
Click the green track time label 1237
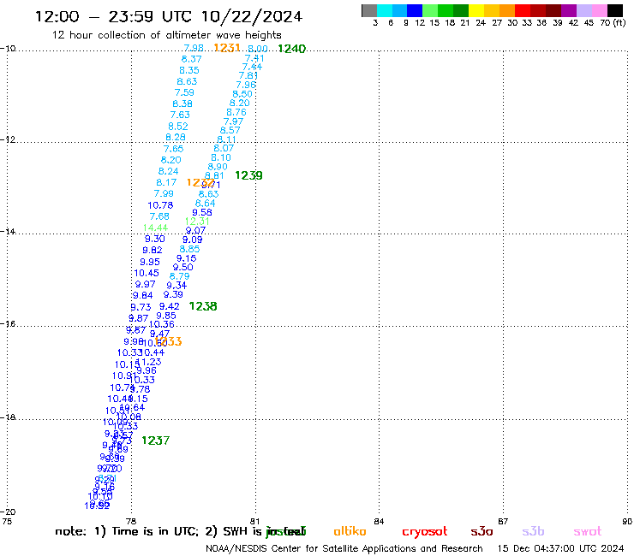point(156,441)
